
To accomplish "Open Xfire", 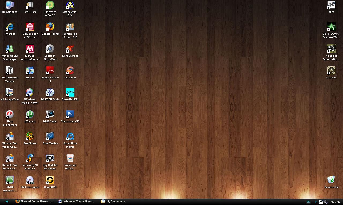I will pos(331,5).
